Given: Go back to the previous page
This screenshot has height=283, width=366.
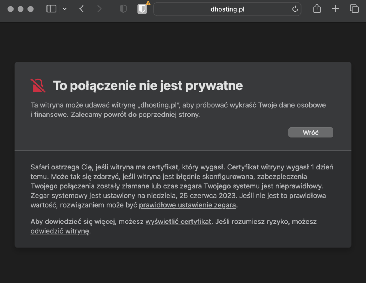Looking at the screenshot, I should 82,9.
